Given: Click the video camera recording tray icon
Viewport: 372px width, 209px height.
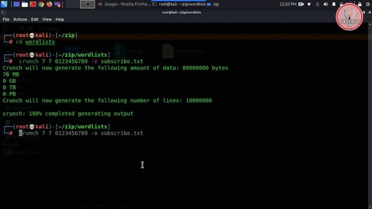Looking at the screenshot, I should coord(301,4).
